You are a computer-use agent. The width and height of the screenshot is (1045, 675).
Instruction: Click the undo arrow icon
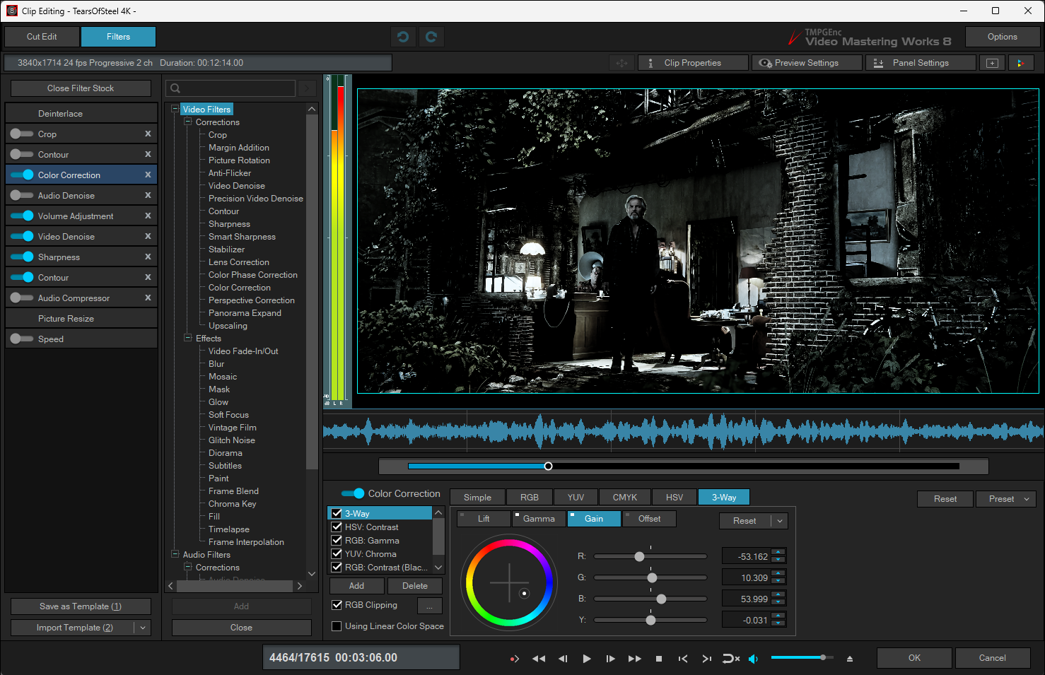click(x=403, y=37)
